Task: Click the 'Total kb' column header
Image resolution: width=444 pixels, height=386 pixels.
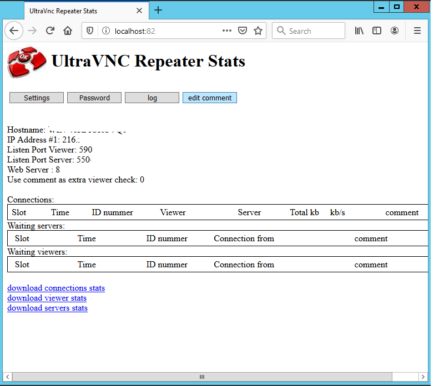Action: 304,212
